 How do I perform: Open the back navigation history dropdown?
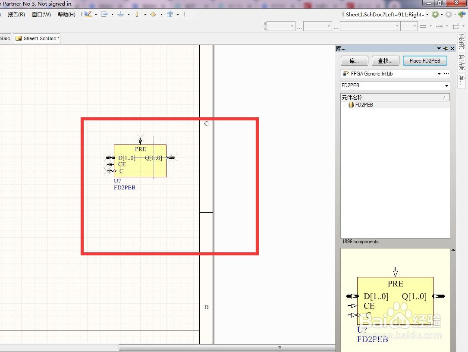[x=442, y=14]
